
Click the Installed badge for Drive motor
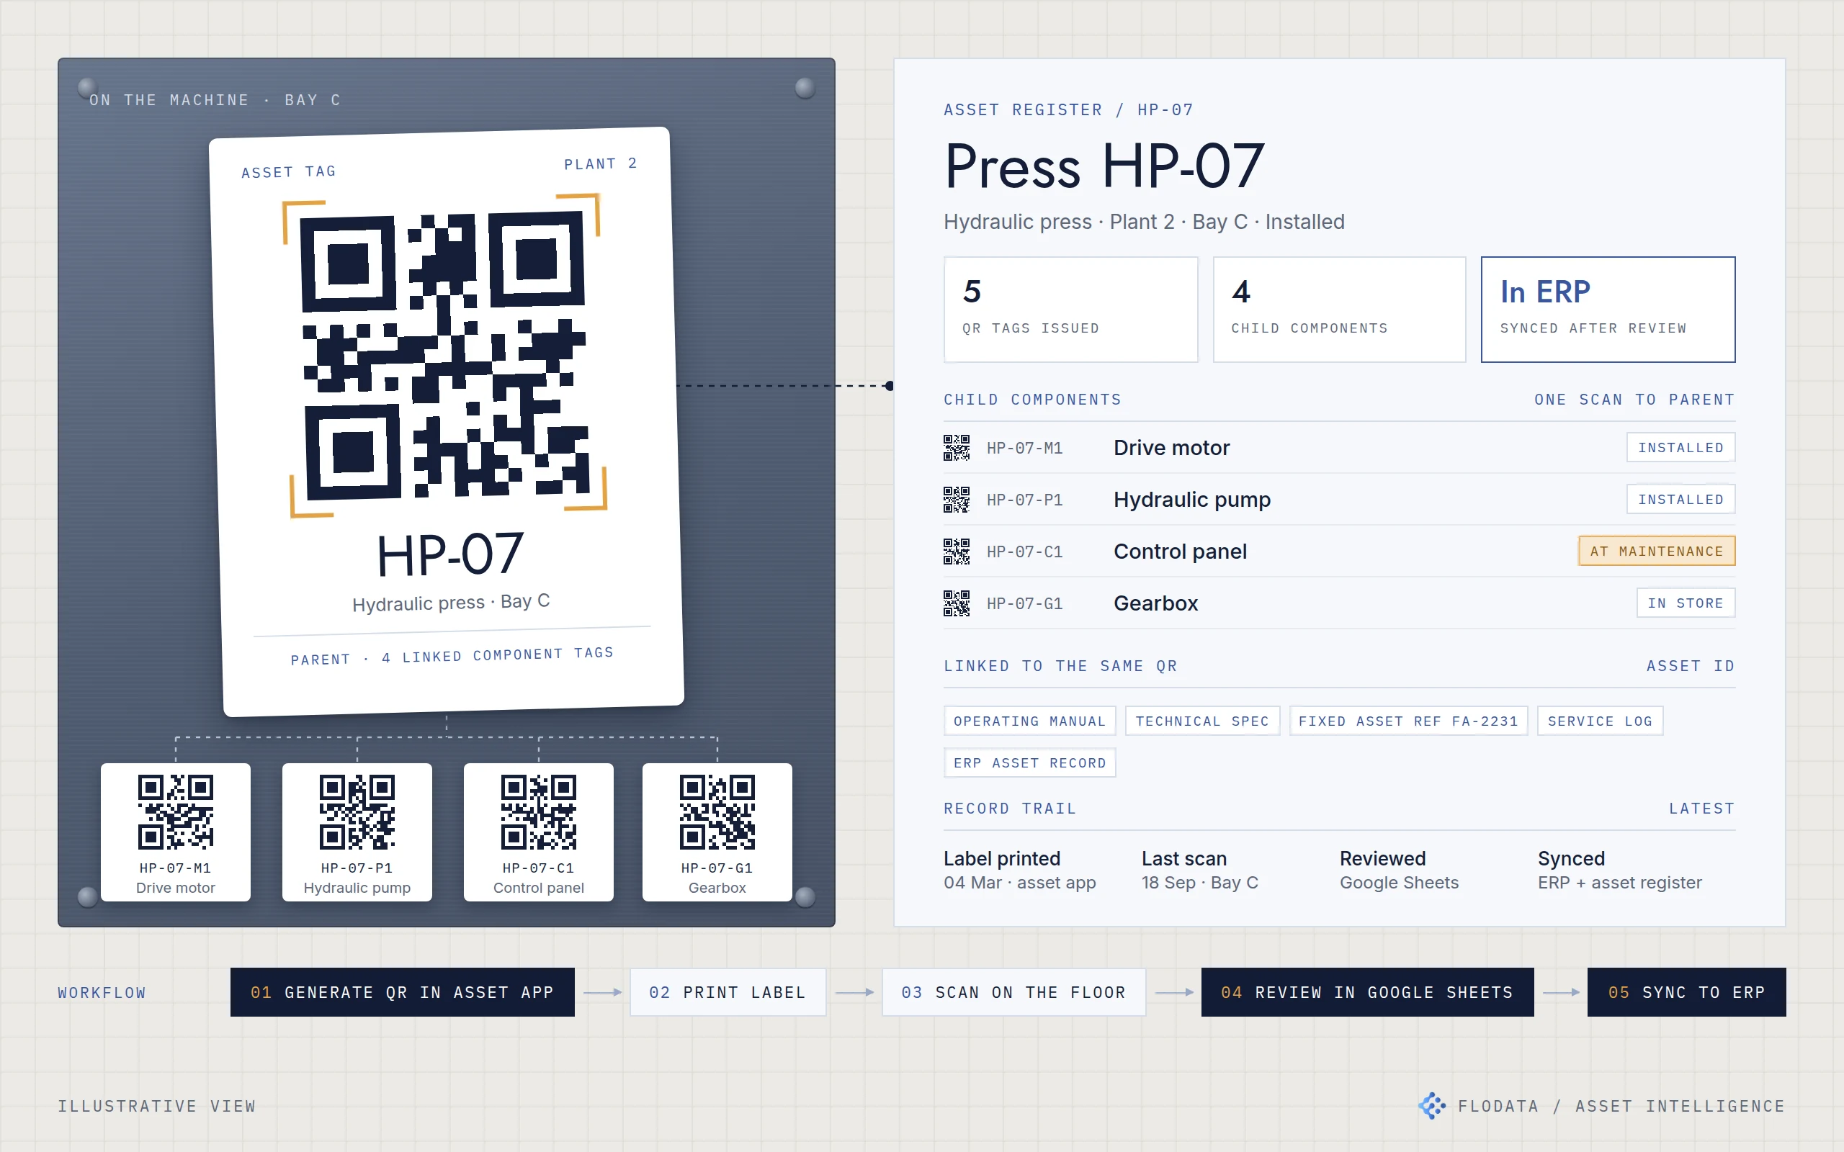(1680, 447)
